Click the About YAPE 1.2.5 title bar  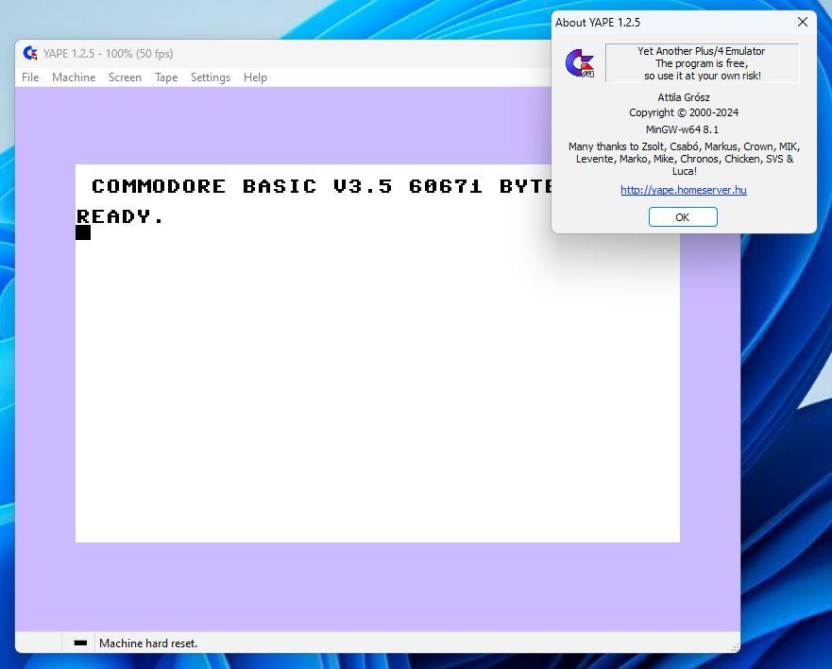[x=661, y=23]
